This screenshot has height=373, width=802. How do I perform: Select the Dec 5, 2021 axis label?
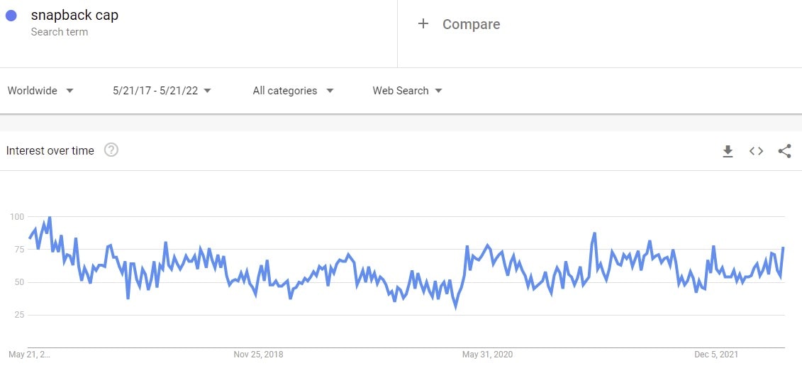pyautogui.click(x=715, y=354)
